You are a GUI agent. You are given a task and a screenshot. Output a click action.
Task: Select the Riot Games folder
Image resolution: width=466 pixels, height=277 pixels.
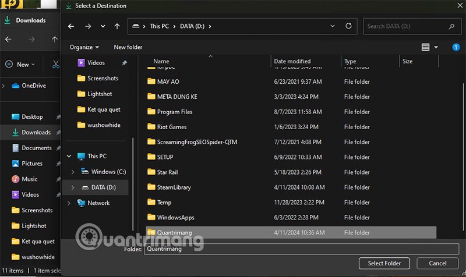coord(172,127)
